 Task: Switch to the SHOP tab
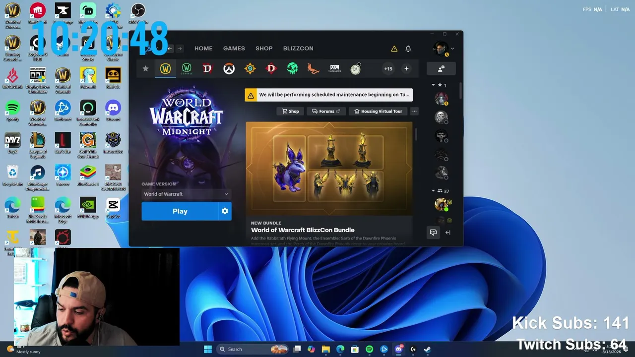coord(264,49)
